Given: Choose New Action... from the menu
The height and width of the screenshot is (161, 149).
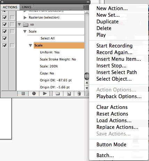Looking at the screenshot, I should point(112,8).
